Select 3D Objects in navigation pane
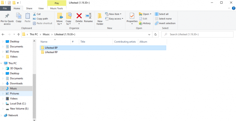The image size is (236, 121). pos(16,68)
